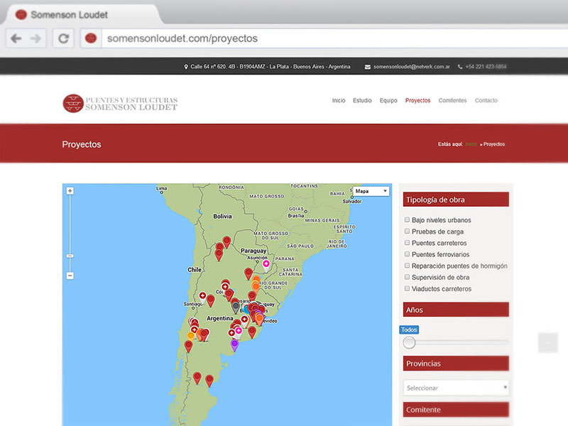Open the Estudio menu item
This screenshot has height=426, width=568.
(x=362, y=101)
